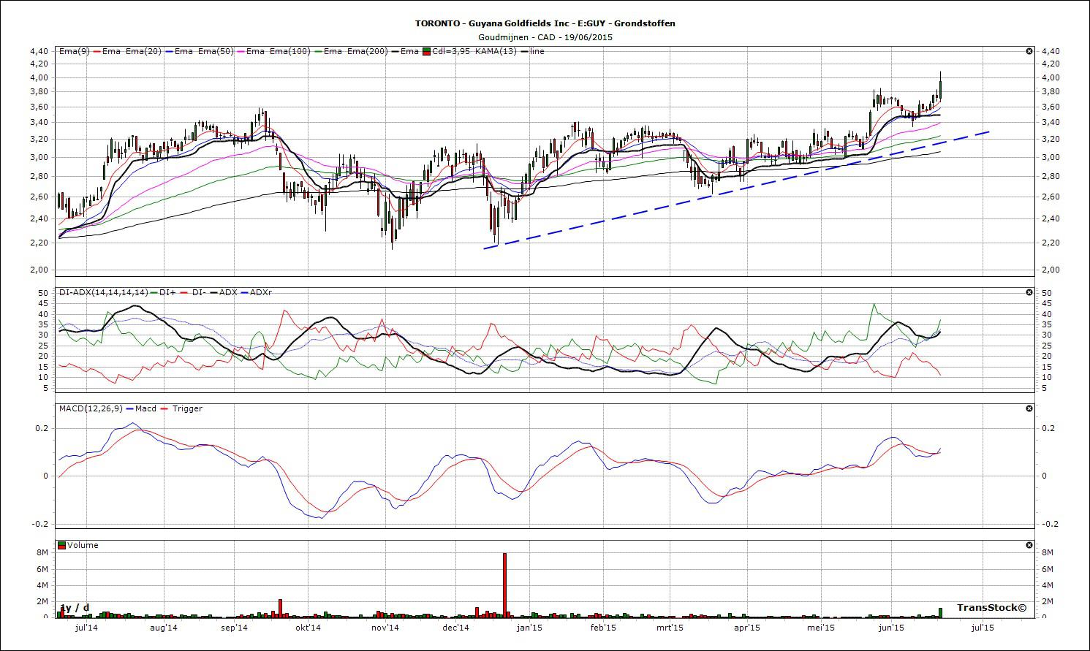
Task: Close the MACD indicator panel
Action: [x=1029, y=408]
